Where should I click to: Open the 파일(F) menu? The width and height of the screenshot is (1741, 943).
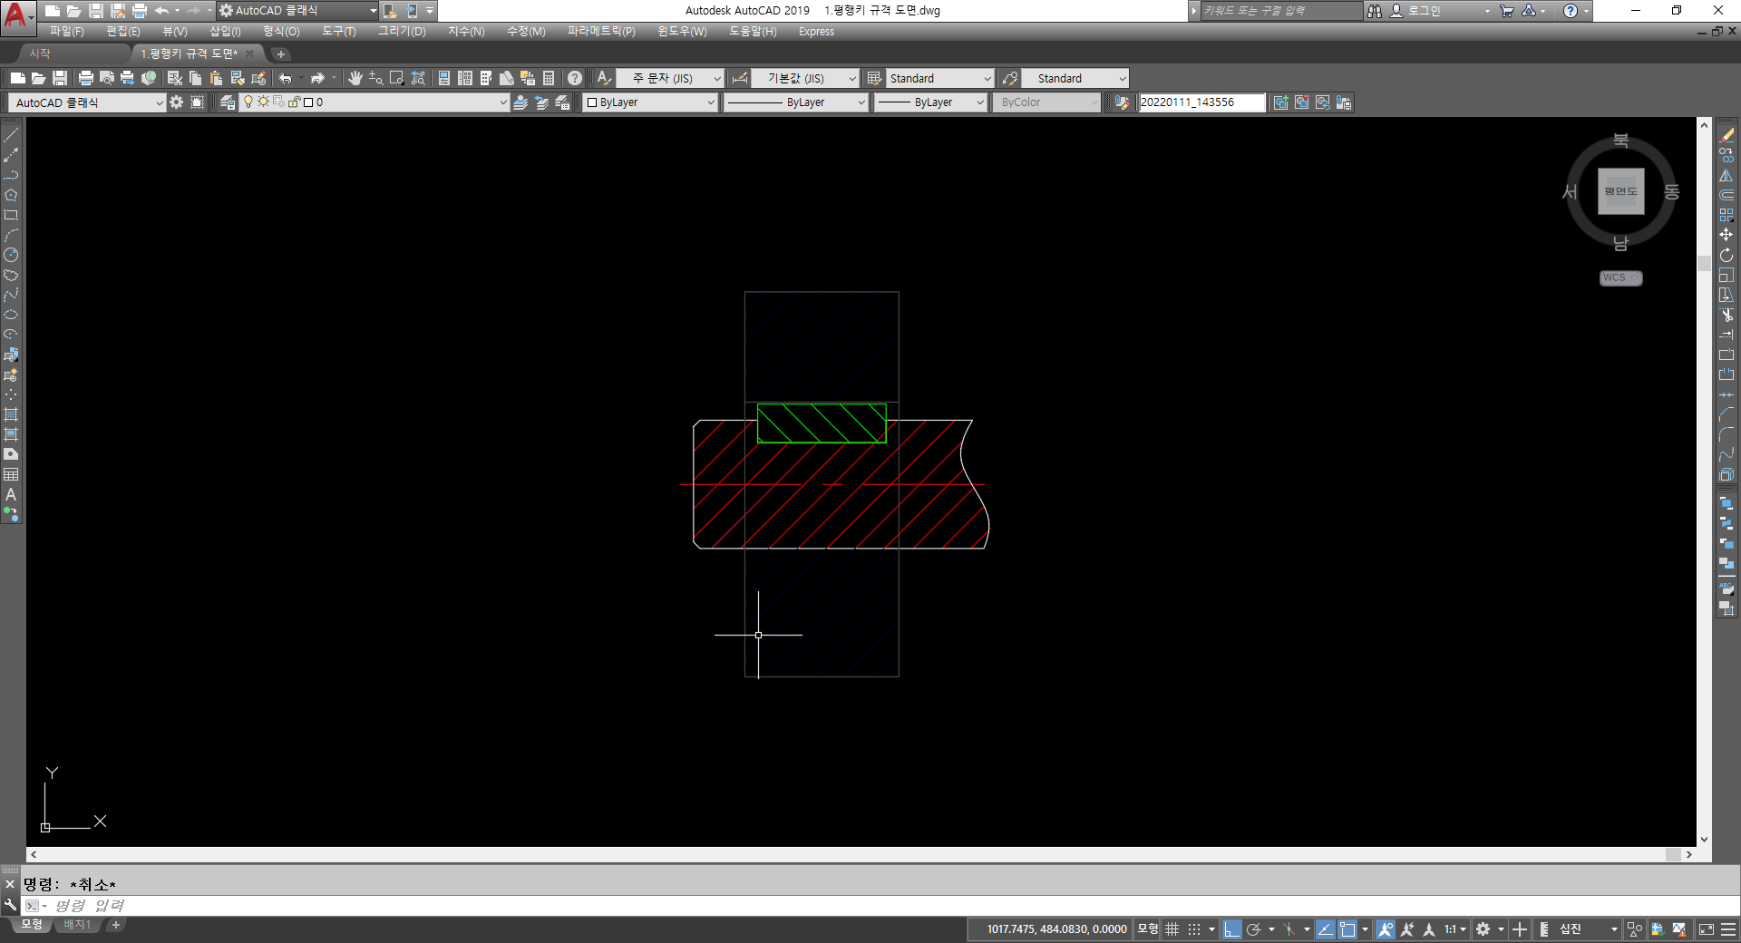67,32
